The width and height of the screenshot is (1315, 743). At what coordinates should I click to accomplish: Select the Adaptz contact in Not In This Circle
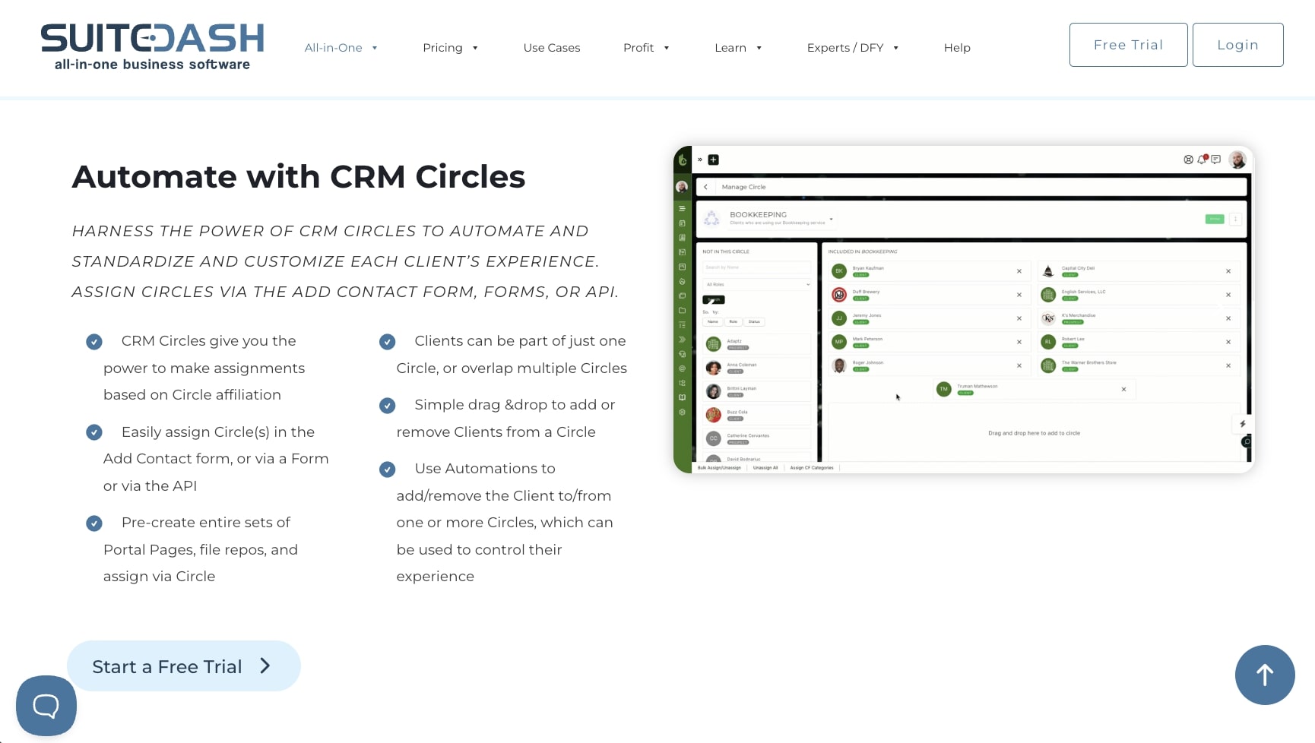click(x=757, y=344)
